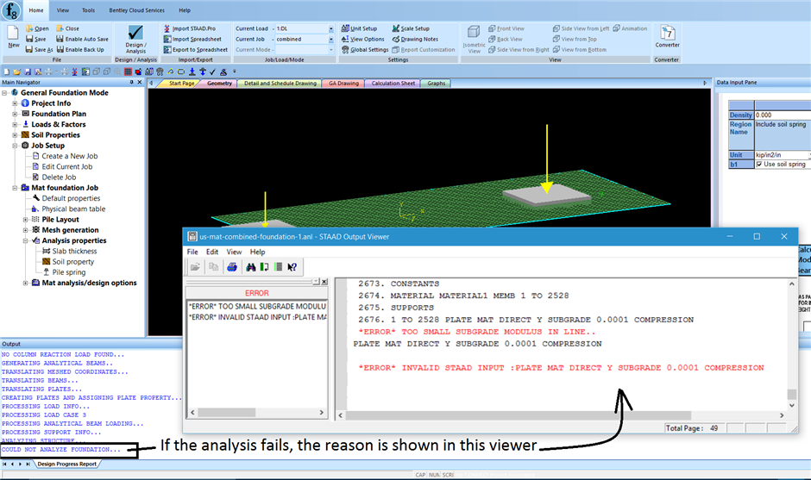Expand the Project Info tree node
Viewport: 811px width, 480px height.
pos(15,103)
